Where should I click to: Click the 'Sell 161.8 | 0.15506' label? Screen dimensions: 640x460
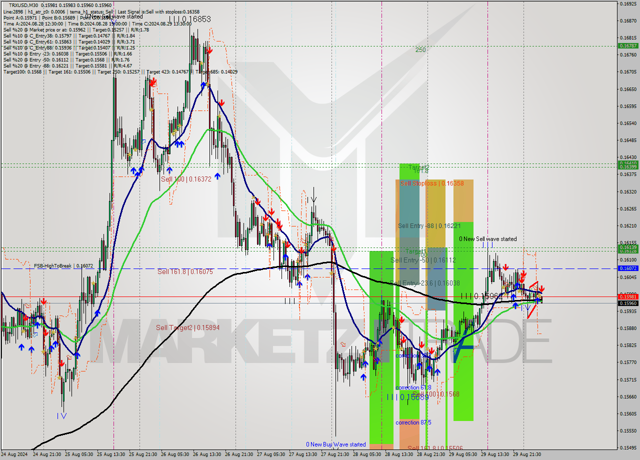tap(435, 448)
